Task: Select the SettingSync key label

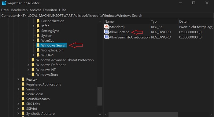Action: [x=50, y=31]
